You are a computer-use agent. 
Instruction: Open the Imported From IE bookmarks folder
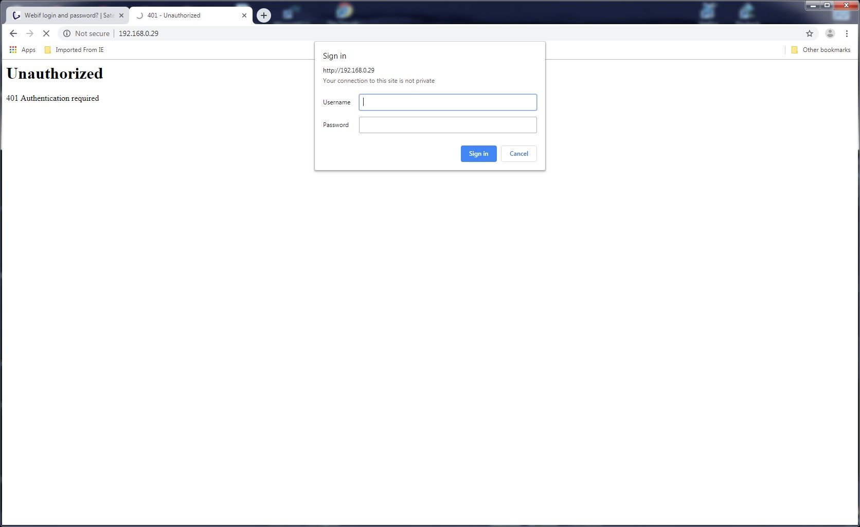(x=74, y=50)
